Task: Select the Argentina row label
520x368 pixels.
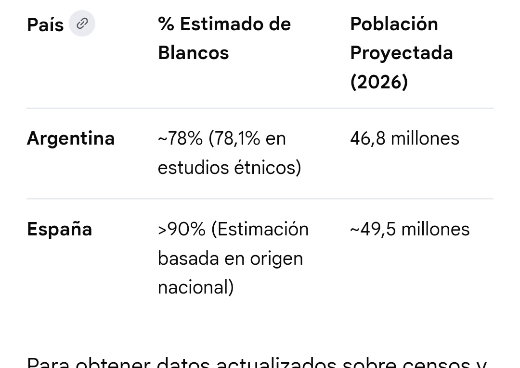Action: (71, 138)
